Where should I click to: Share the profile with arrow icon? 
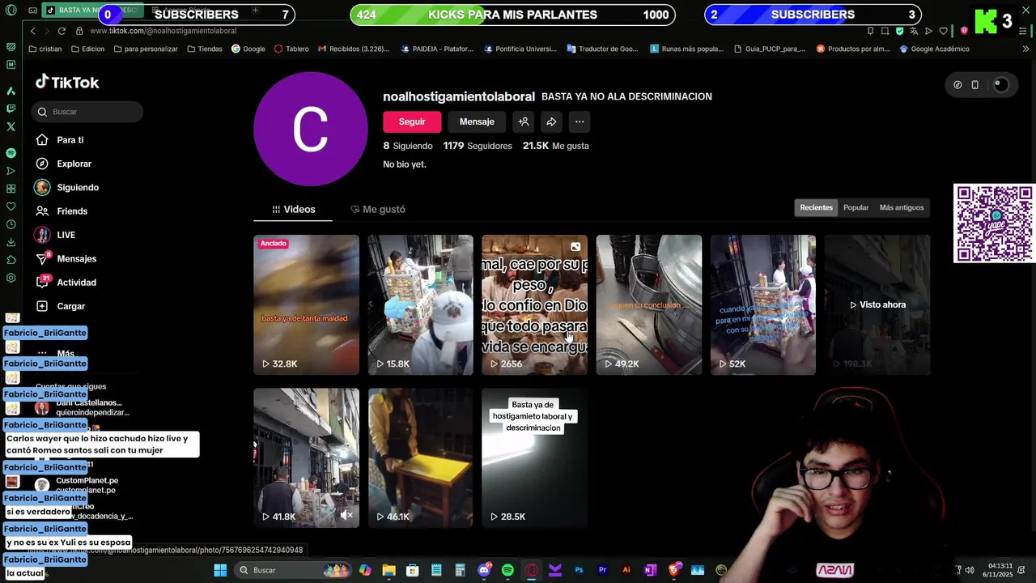coord(551,121)
